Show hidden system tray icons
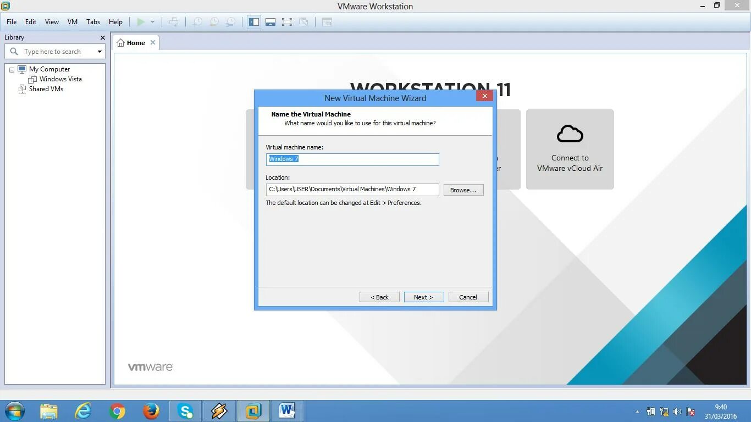This screenshot has height=422, width=751. [637, 412]
